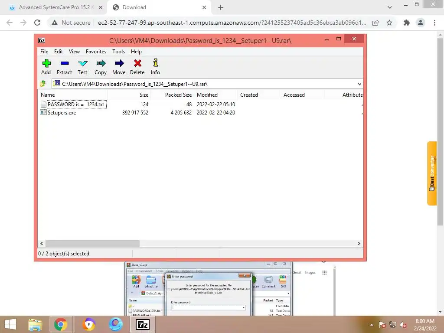This screenshot has width=444, height=333.
Task: Select the Copy toolbar icon
Action: click(x=101, y=67)
